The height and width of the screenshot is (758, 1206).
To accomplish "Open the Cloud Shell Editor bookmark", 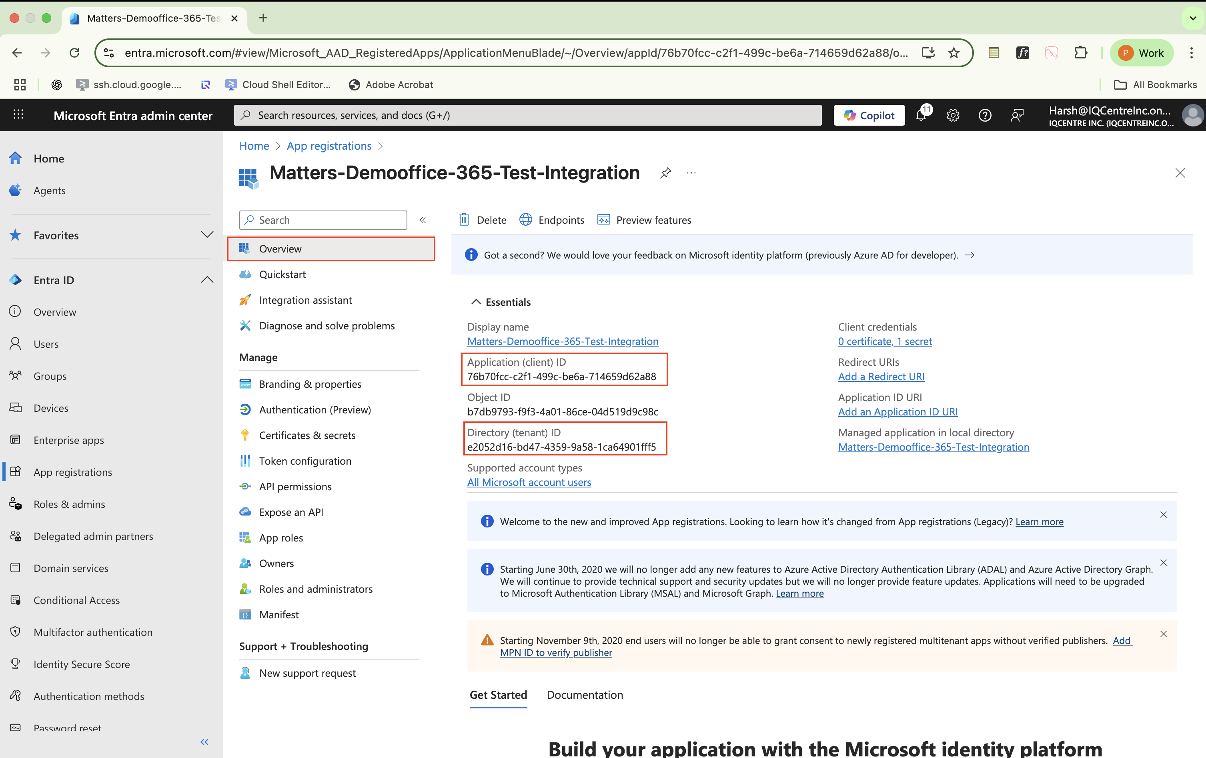I will [278, 85].
